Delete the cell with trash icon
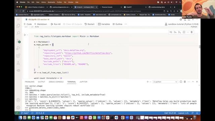The height and width of the screenshot is (121, 215). point(191,32)
